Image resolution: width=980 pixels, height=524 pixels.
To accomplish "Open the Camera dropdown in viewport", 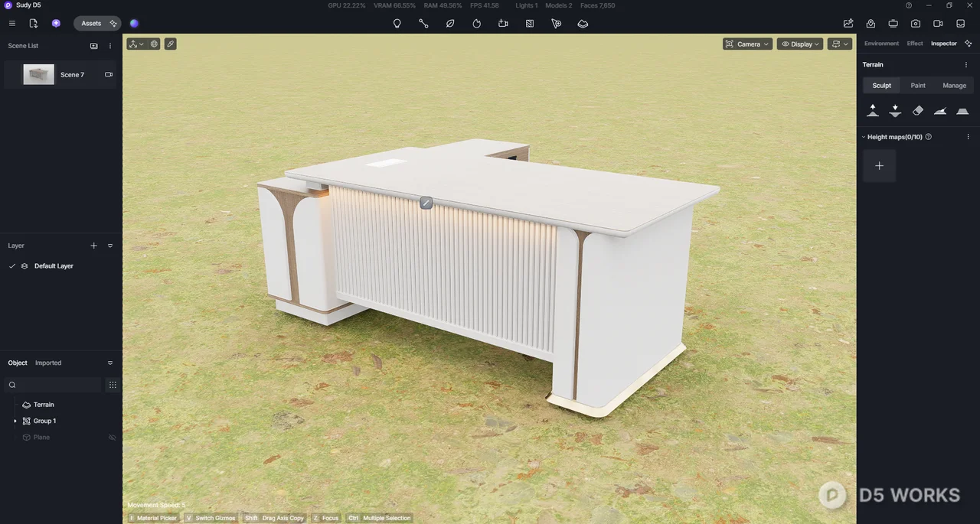I will 747,44.
